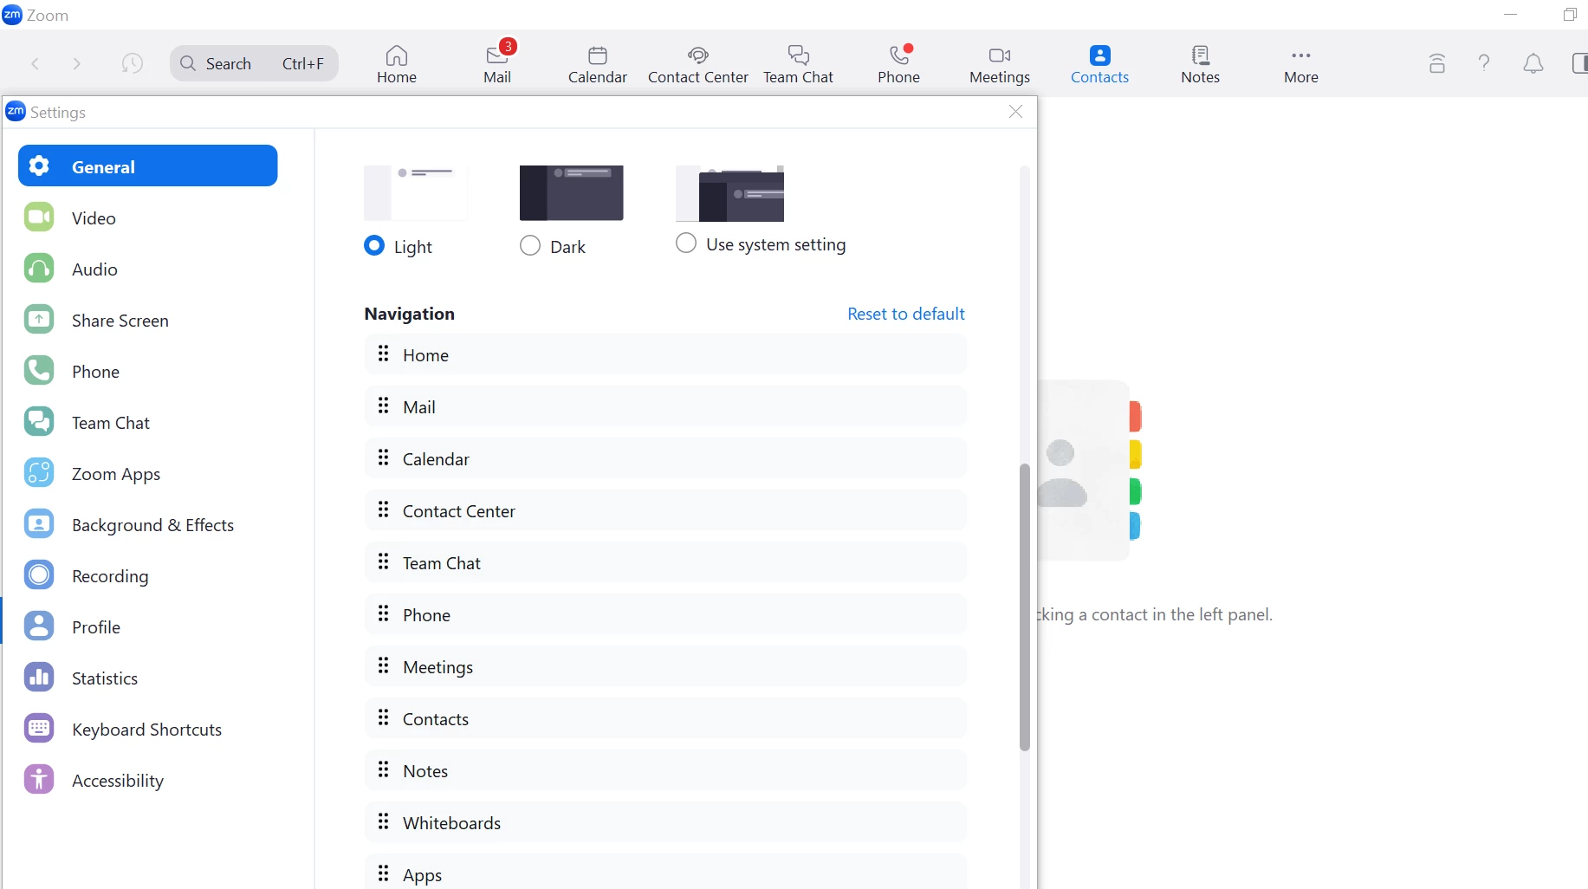Click Reset to default link

point(905,314)
